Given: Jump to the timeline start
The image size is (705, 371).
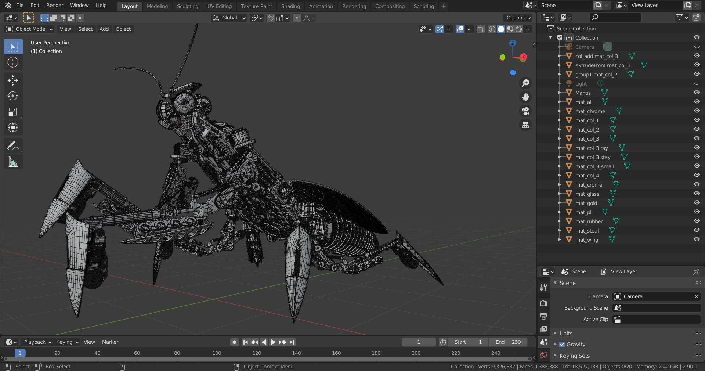Looking at the screenshot, I should coord(245,342).
